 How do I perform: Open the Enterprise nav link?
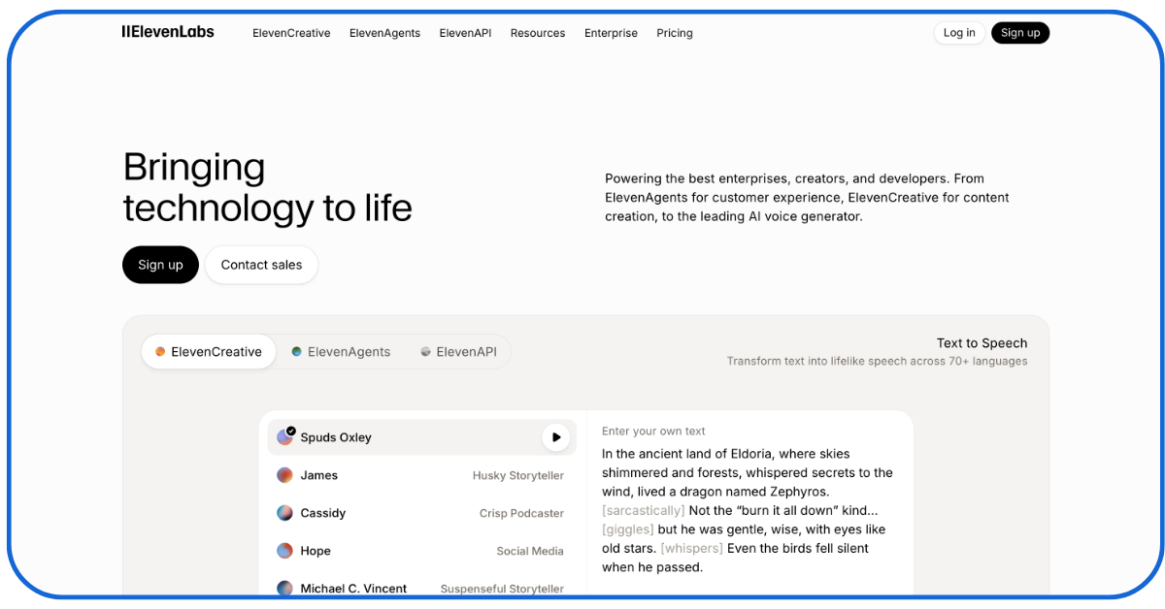[x=611, y=33]
